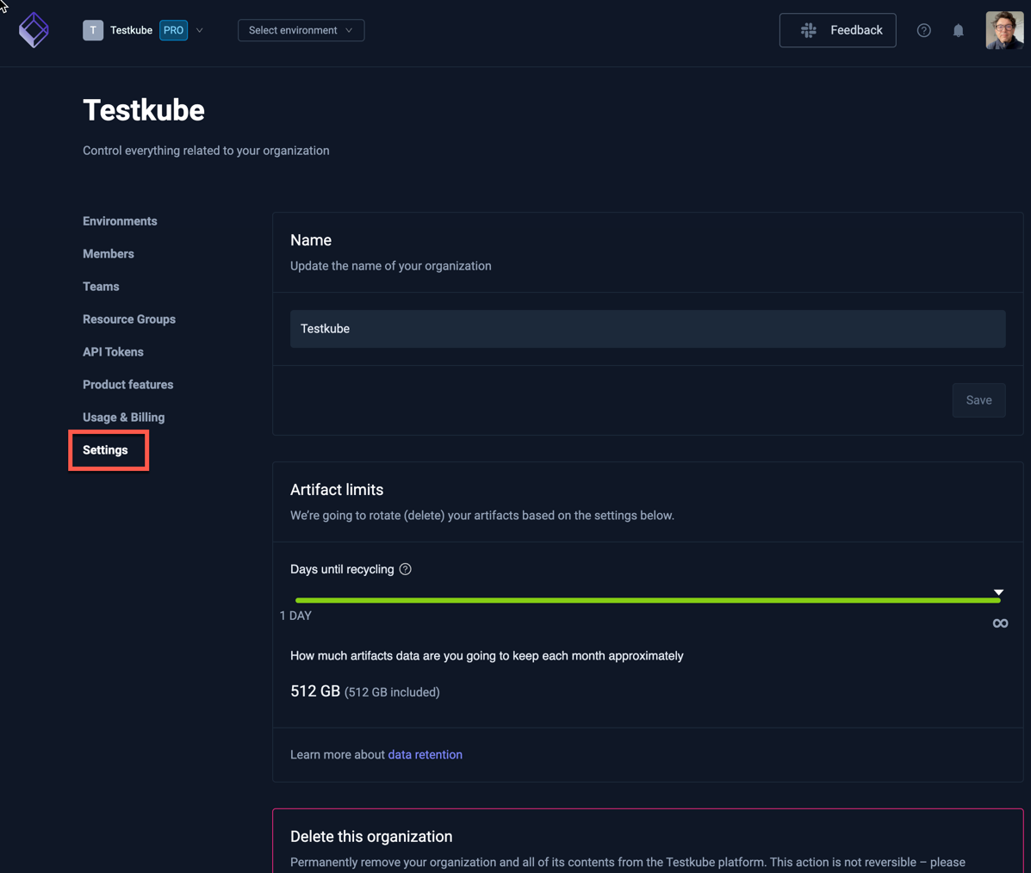1031x873 pixels.
Task: Click the 512 GB storage value
Action: (x=315, y=691)
